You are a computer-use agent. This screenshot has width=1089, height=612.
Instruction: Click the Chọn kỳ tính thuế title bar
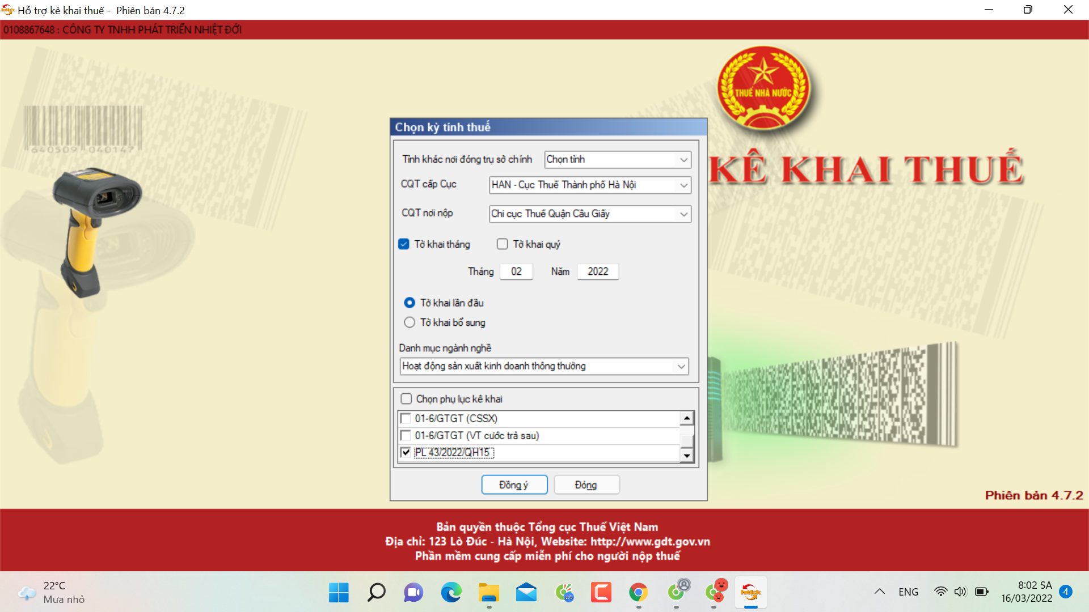click(x=548, y=127)
